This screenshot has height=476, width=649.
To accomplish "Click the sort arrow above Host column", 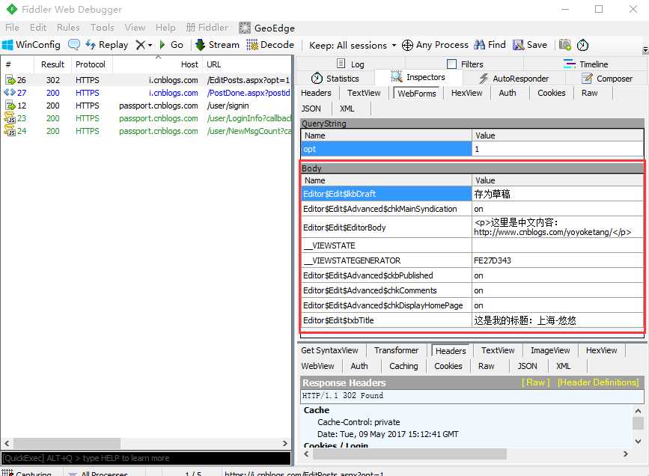I will (x=158, y=57).
